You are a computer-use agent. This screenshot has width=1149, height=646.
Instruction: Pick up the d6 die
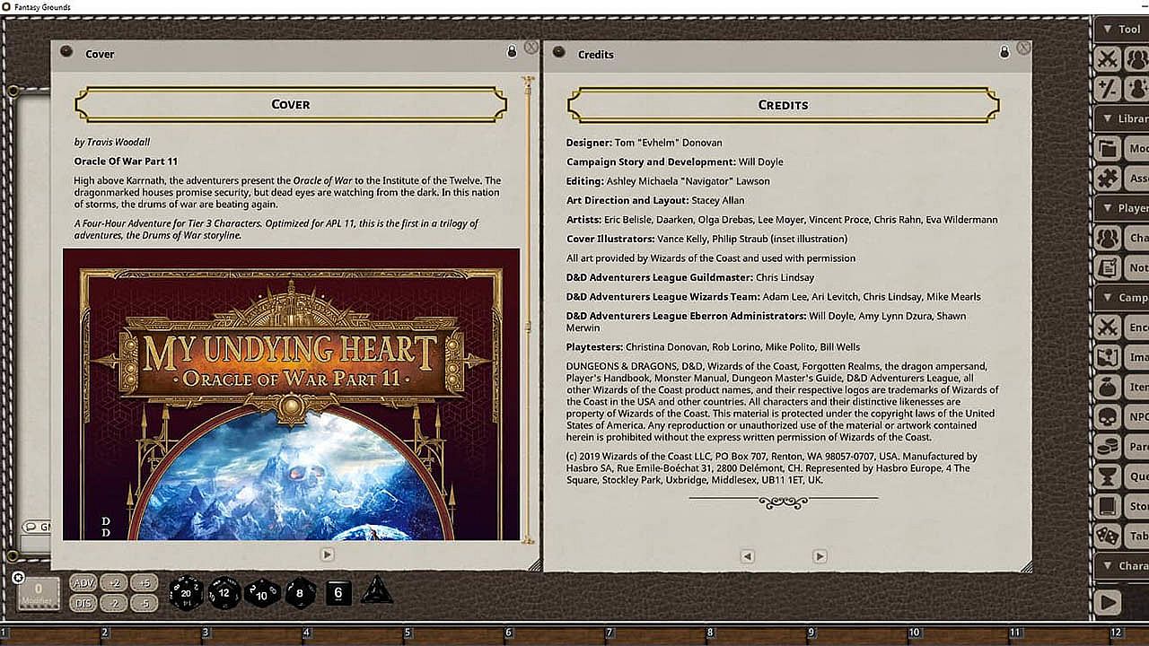click(338, 592)
